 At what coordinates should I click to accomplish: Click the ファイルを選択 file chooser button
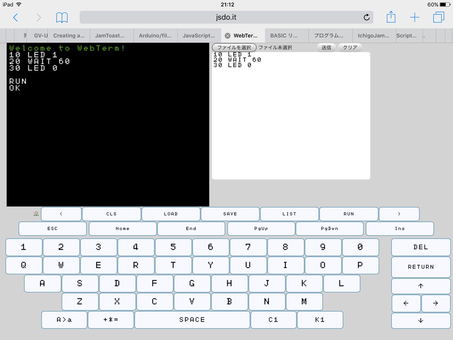234,48
